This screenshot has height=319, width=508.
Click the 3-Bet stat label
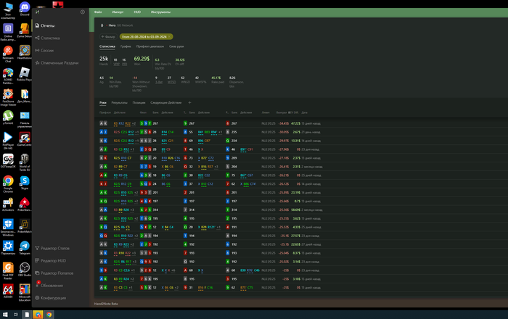pyautogui.click(x=159, y=82)
